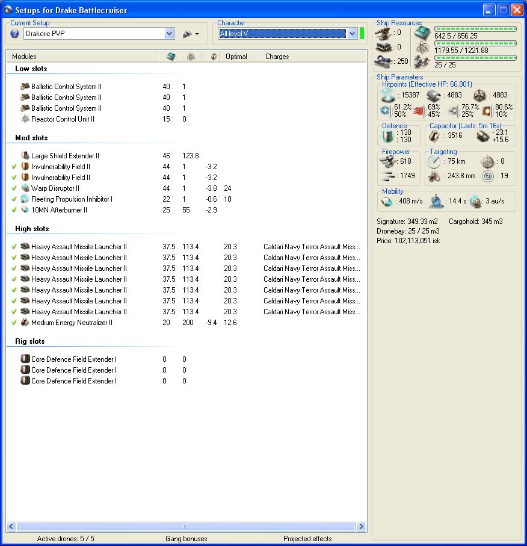Screen dimensions: 527x546
Task: Click the Effective HP 66,801 heading
Action: (x=427, y=84)
